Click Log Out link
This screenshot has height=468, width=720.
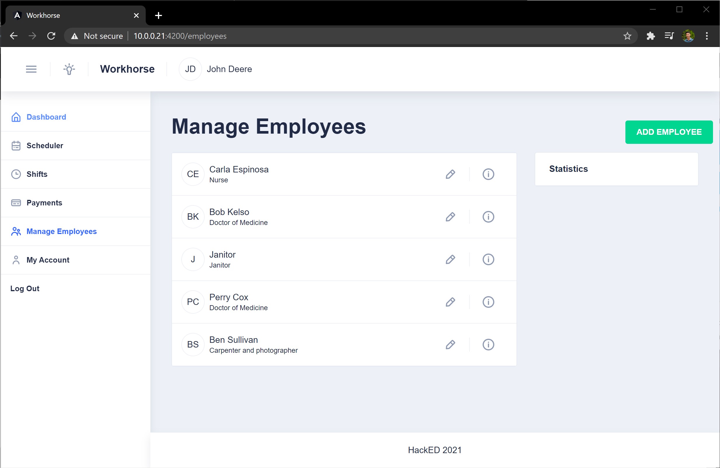(x=25, y=289)
